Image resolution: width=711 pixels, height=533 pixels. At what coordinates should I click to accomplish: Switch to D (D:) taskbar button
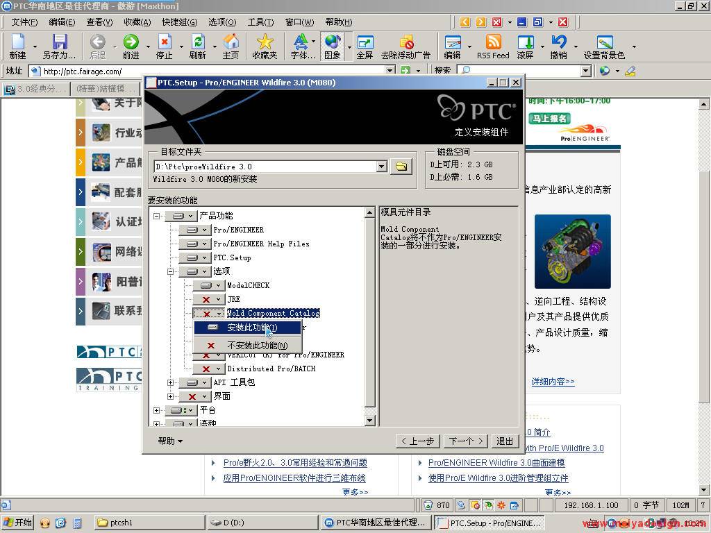263,523
